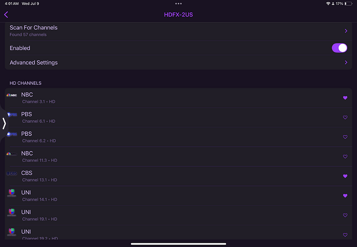Tap the back arrow in header

6,15
